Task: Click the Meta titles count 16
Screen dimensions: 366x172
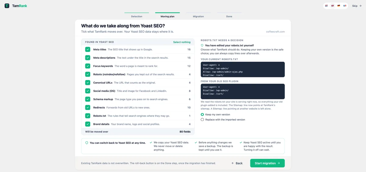Action: coord(189,49)
